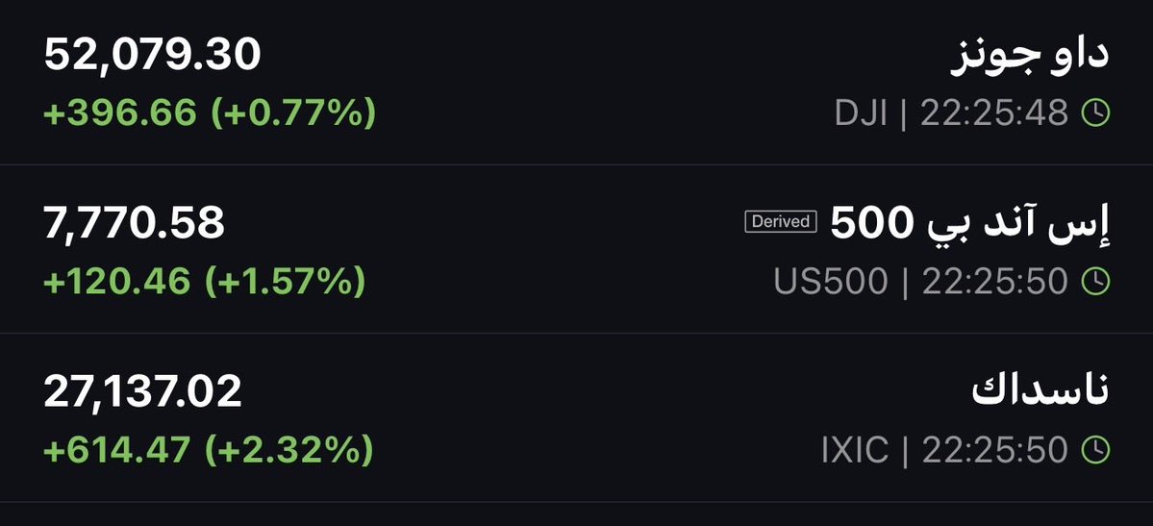Open the ناسداك index name
This screenshot has width=1153, height=526.
(1040, 389)
